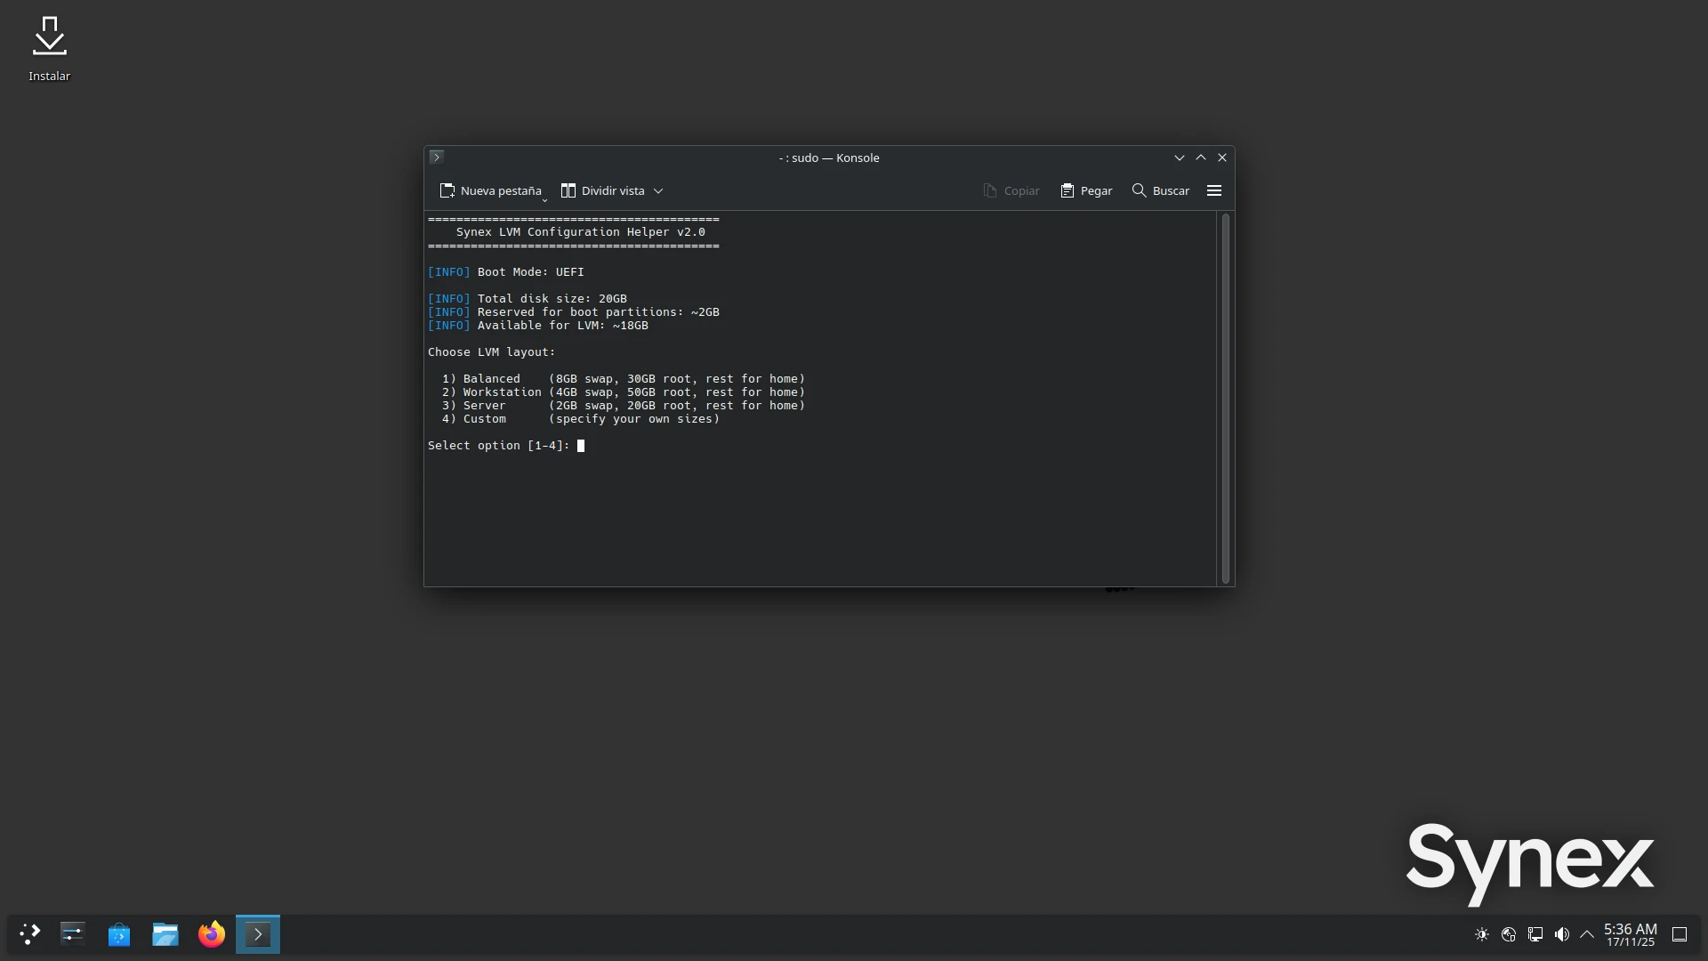Click the Nueva pestaña new tab icon
Image resolution: width=1708 pixels, height=961 pixels.
(x=447, y=190)
